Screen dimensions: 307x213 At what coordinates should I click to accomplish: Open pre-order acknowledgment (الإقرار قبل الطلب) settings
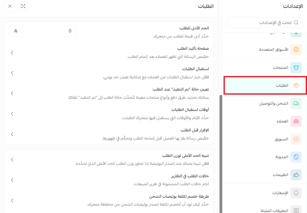tap(12, 134)
